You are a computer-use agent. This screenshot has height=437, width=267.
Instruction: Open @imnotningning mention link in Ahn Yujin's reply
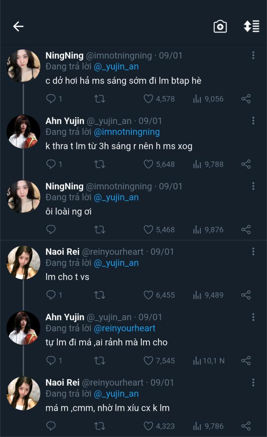126,132
